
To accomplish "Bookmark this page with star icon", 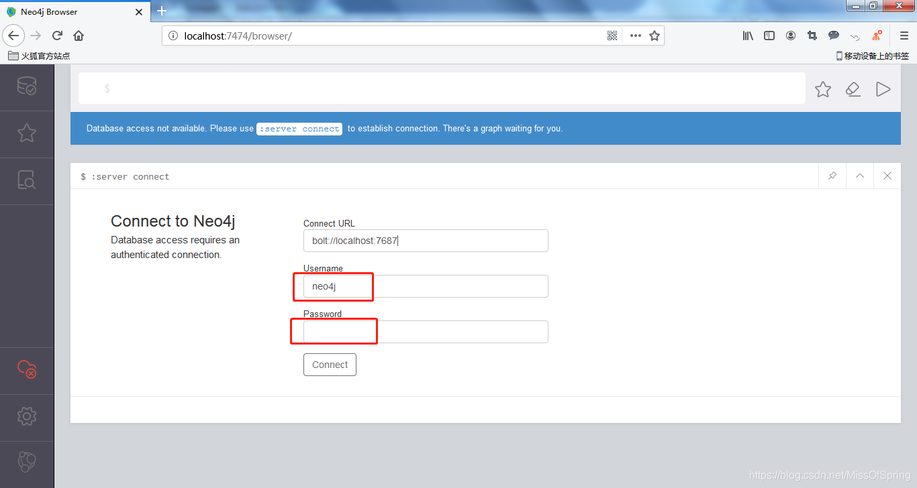I will click(655, 36).
